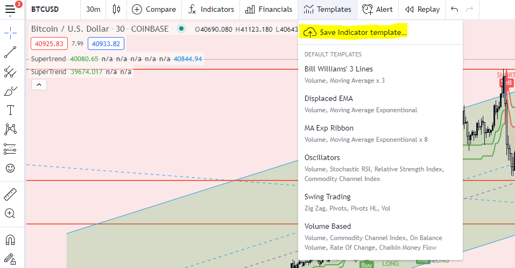Toggle the lock all drawings tool
The width and height of the screenshot is (515, 268).
tap(10, 259)
